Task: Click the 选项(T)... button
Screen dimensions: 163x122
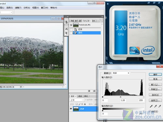Action: coord(155,101)
